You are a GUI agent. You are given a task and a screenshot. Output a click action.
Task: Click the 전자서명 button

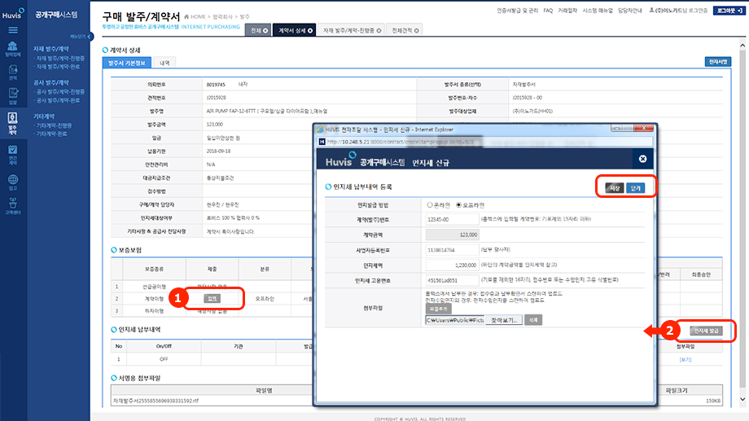(x=717, y=62)
